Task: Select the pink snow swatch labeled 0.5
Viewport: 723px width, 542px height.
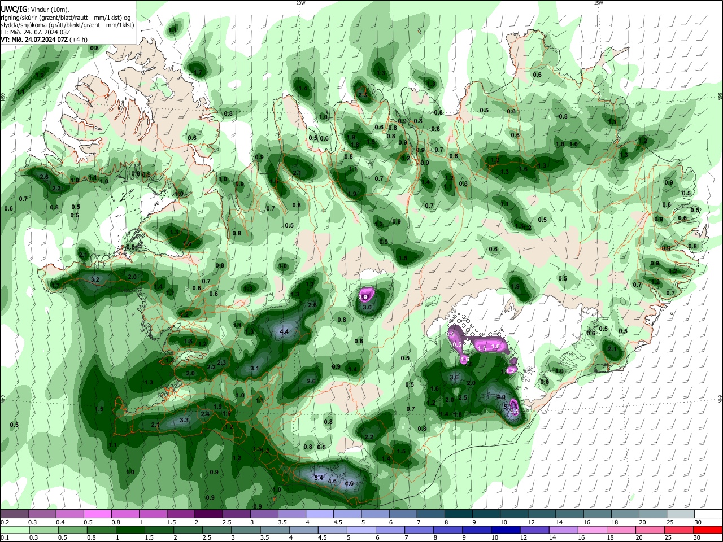Action: (x=97, y=514)
